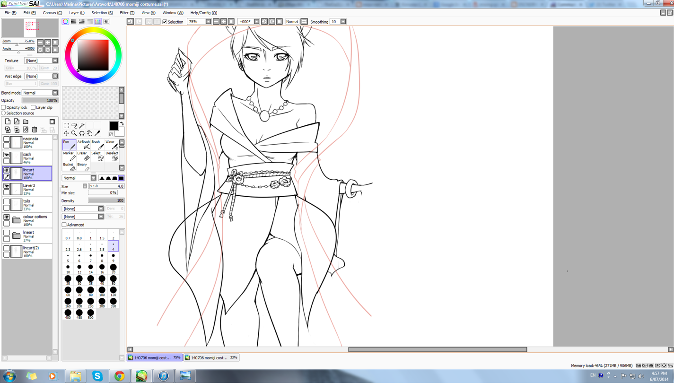Choose brush size 10 preset
Image resolution: width=674 pixels, height=383 pixels.
[68, 269]
